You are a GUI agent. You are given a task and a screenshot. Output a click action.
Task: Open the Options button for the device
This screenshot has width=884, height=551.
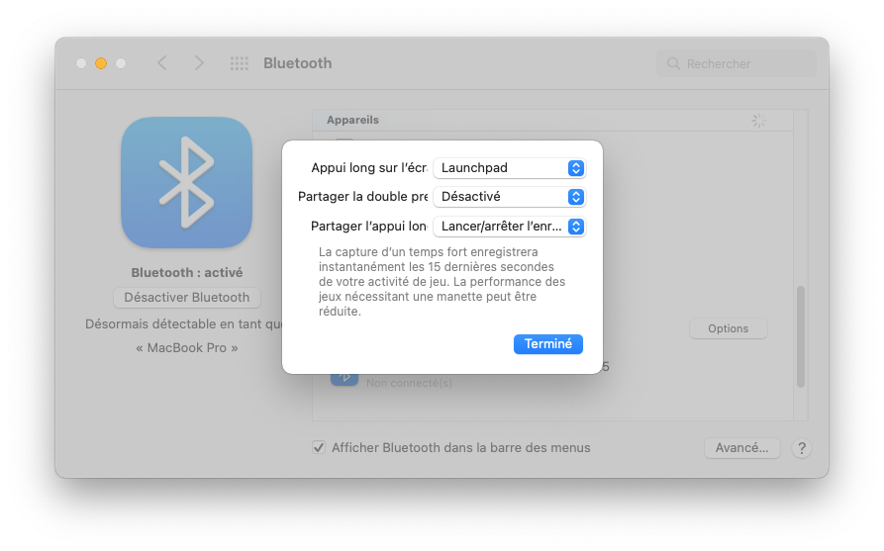click(x=728, y=328)
